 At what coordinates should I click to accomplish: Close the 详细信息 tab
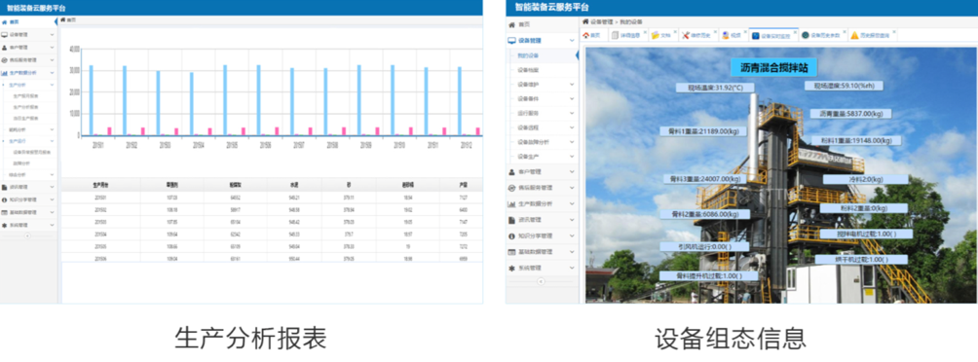pos(645,32)
